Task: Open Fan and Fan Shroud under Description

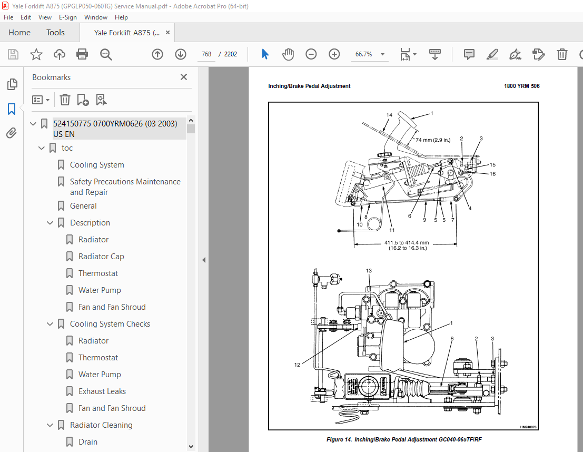Action: click(x=112, y=307)
